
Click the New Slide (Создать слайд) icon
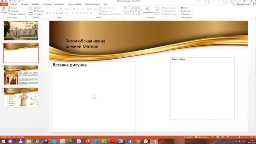[30, 9]
